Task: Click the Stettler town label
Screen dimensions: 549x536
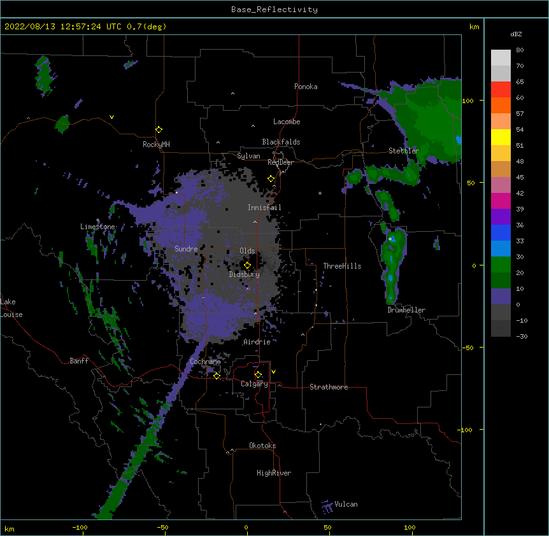Action: (404, 151)
